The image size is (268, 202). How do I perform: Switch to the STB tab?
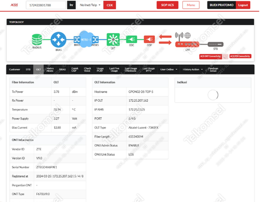(28, 69)
